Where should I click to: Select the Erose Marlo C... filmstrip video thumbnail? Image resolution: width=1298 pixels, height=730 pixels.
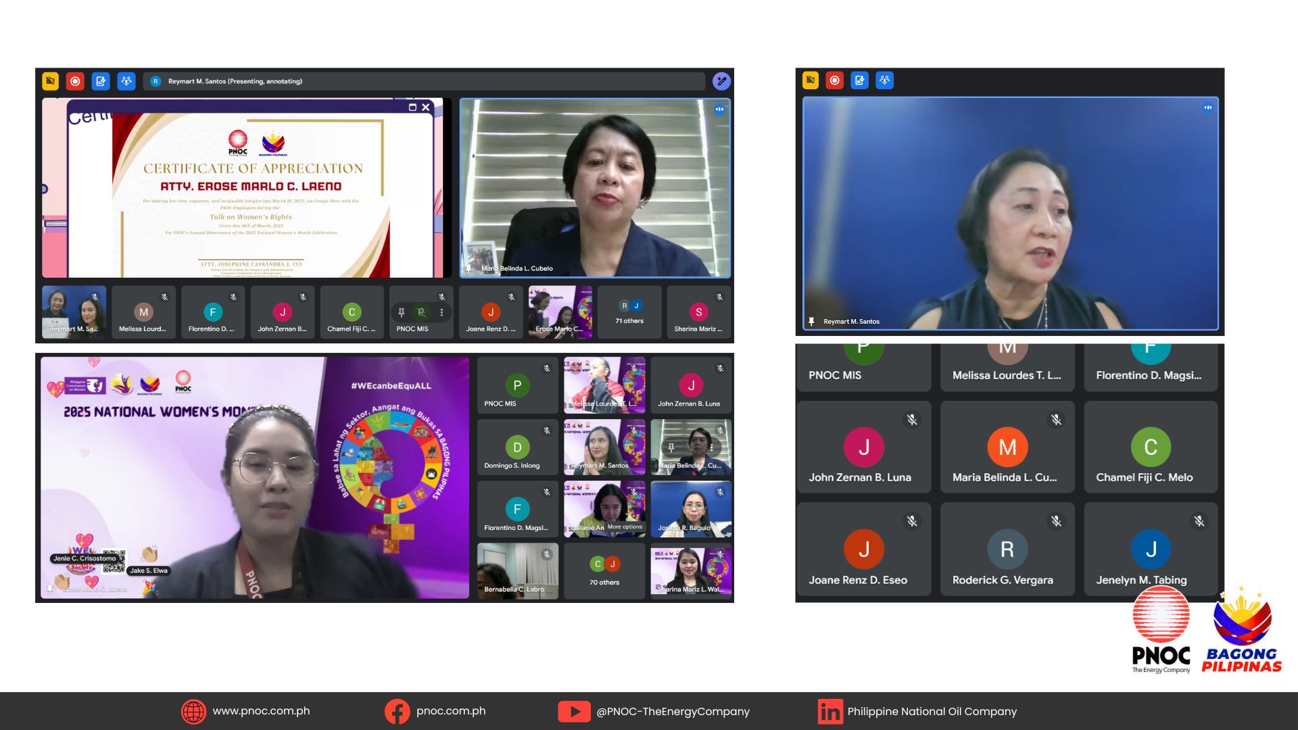pyautogui.click(x=560, y=312)
